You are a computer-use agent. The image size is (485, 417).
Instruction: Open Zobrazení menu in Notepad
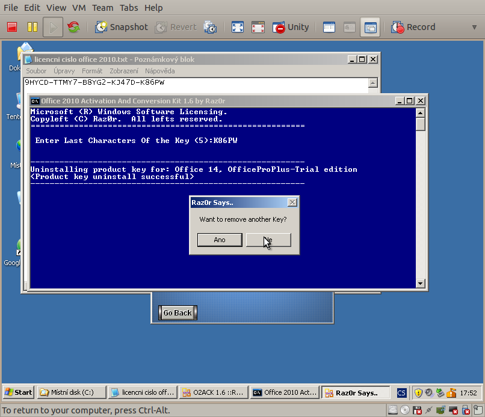coord(124,71)
